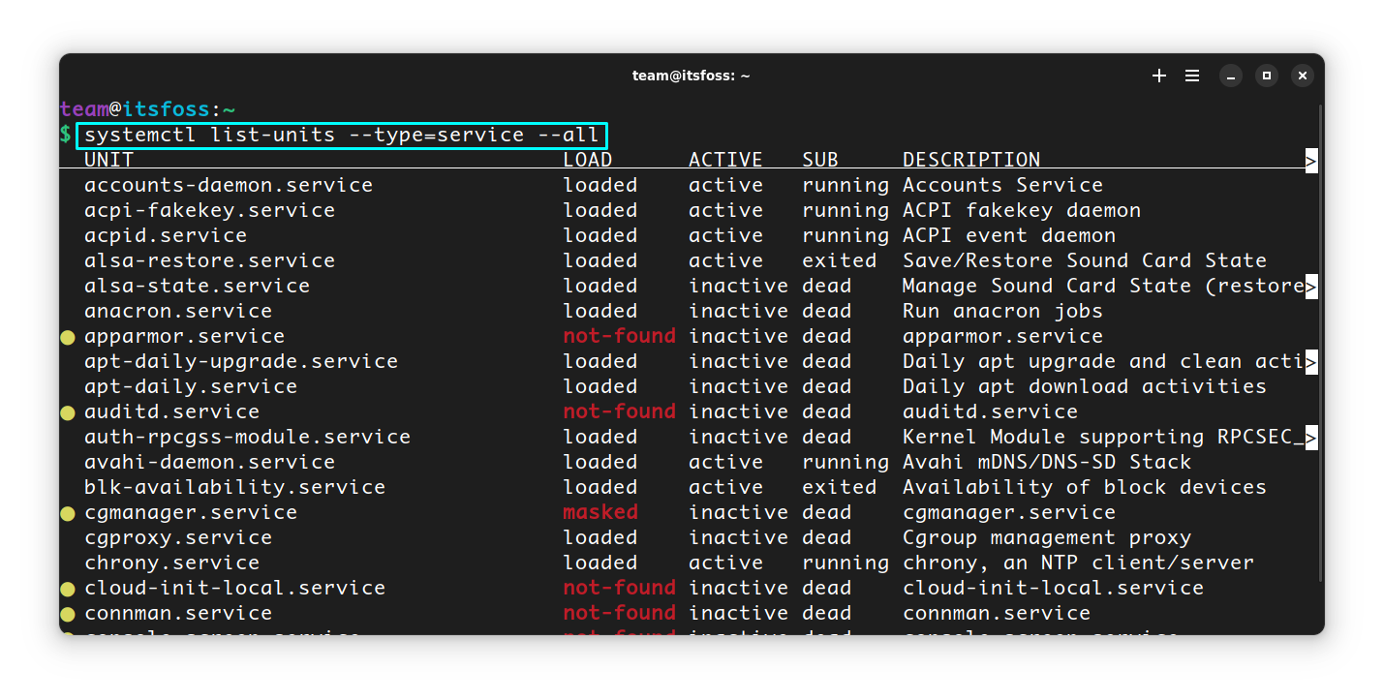Select the ACTIVE column header
This screenshot has height=700, width=1384.
pyautogui.click(x=725, y=159)
